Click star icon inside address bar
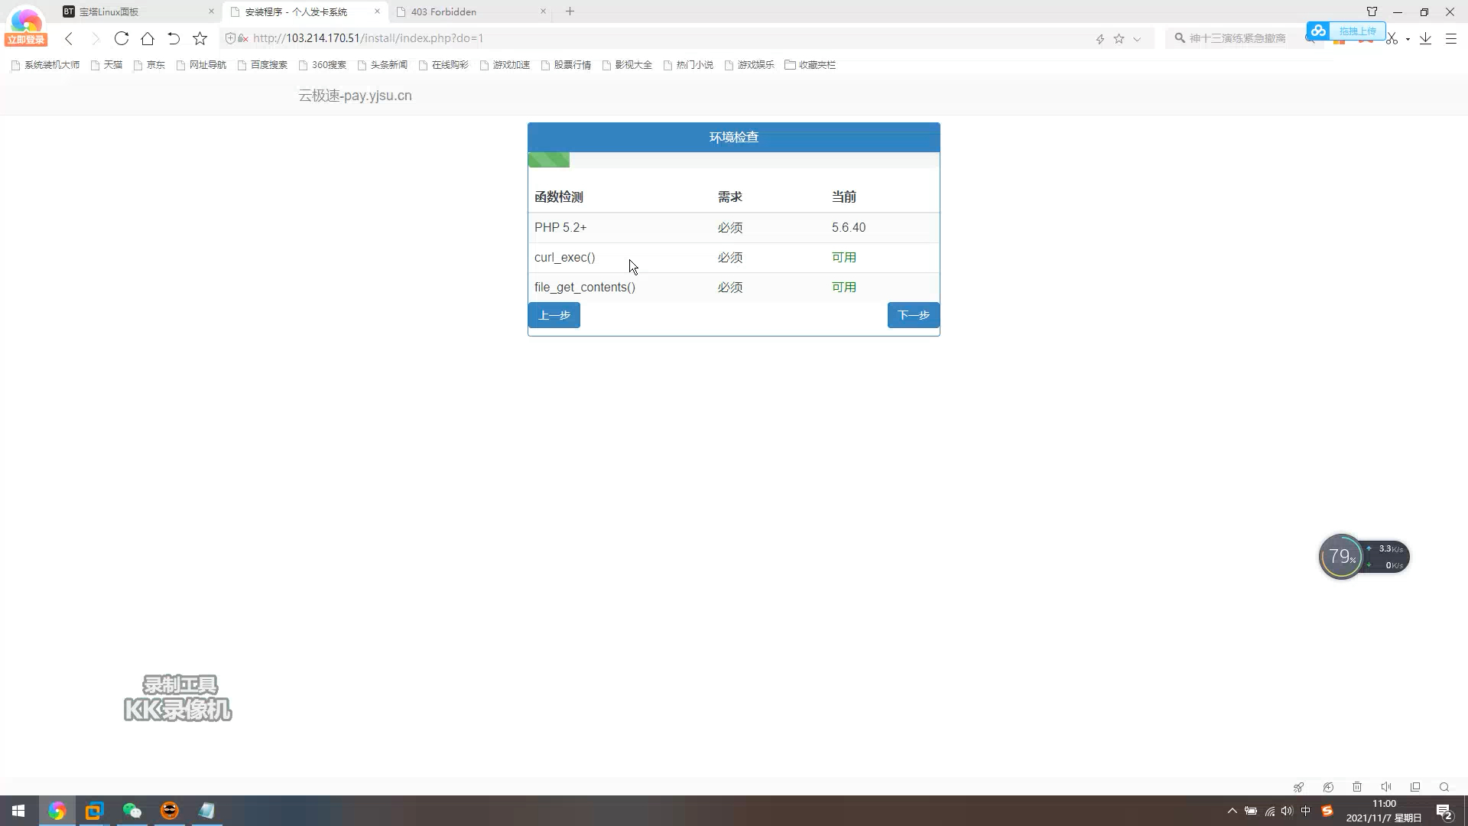1468x826 pixels. (1119, 39)
